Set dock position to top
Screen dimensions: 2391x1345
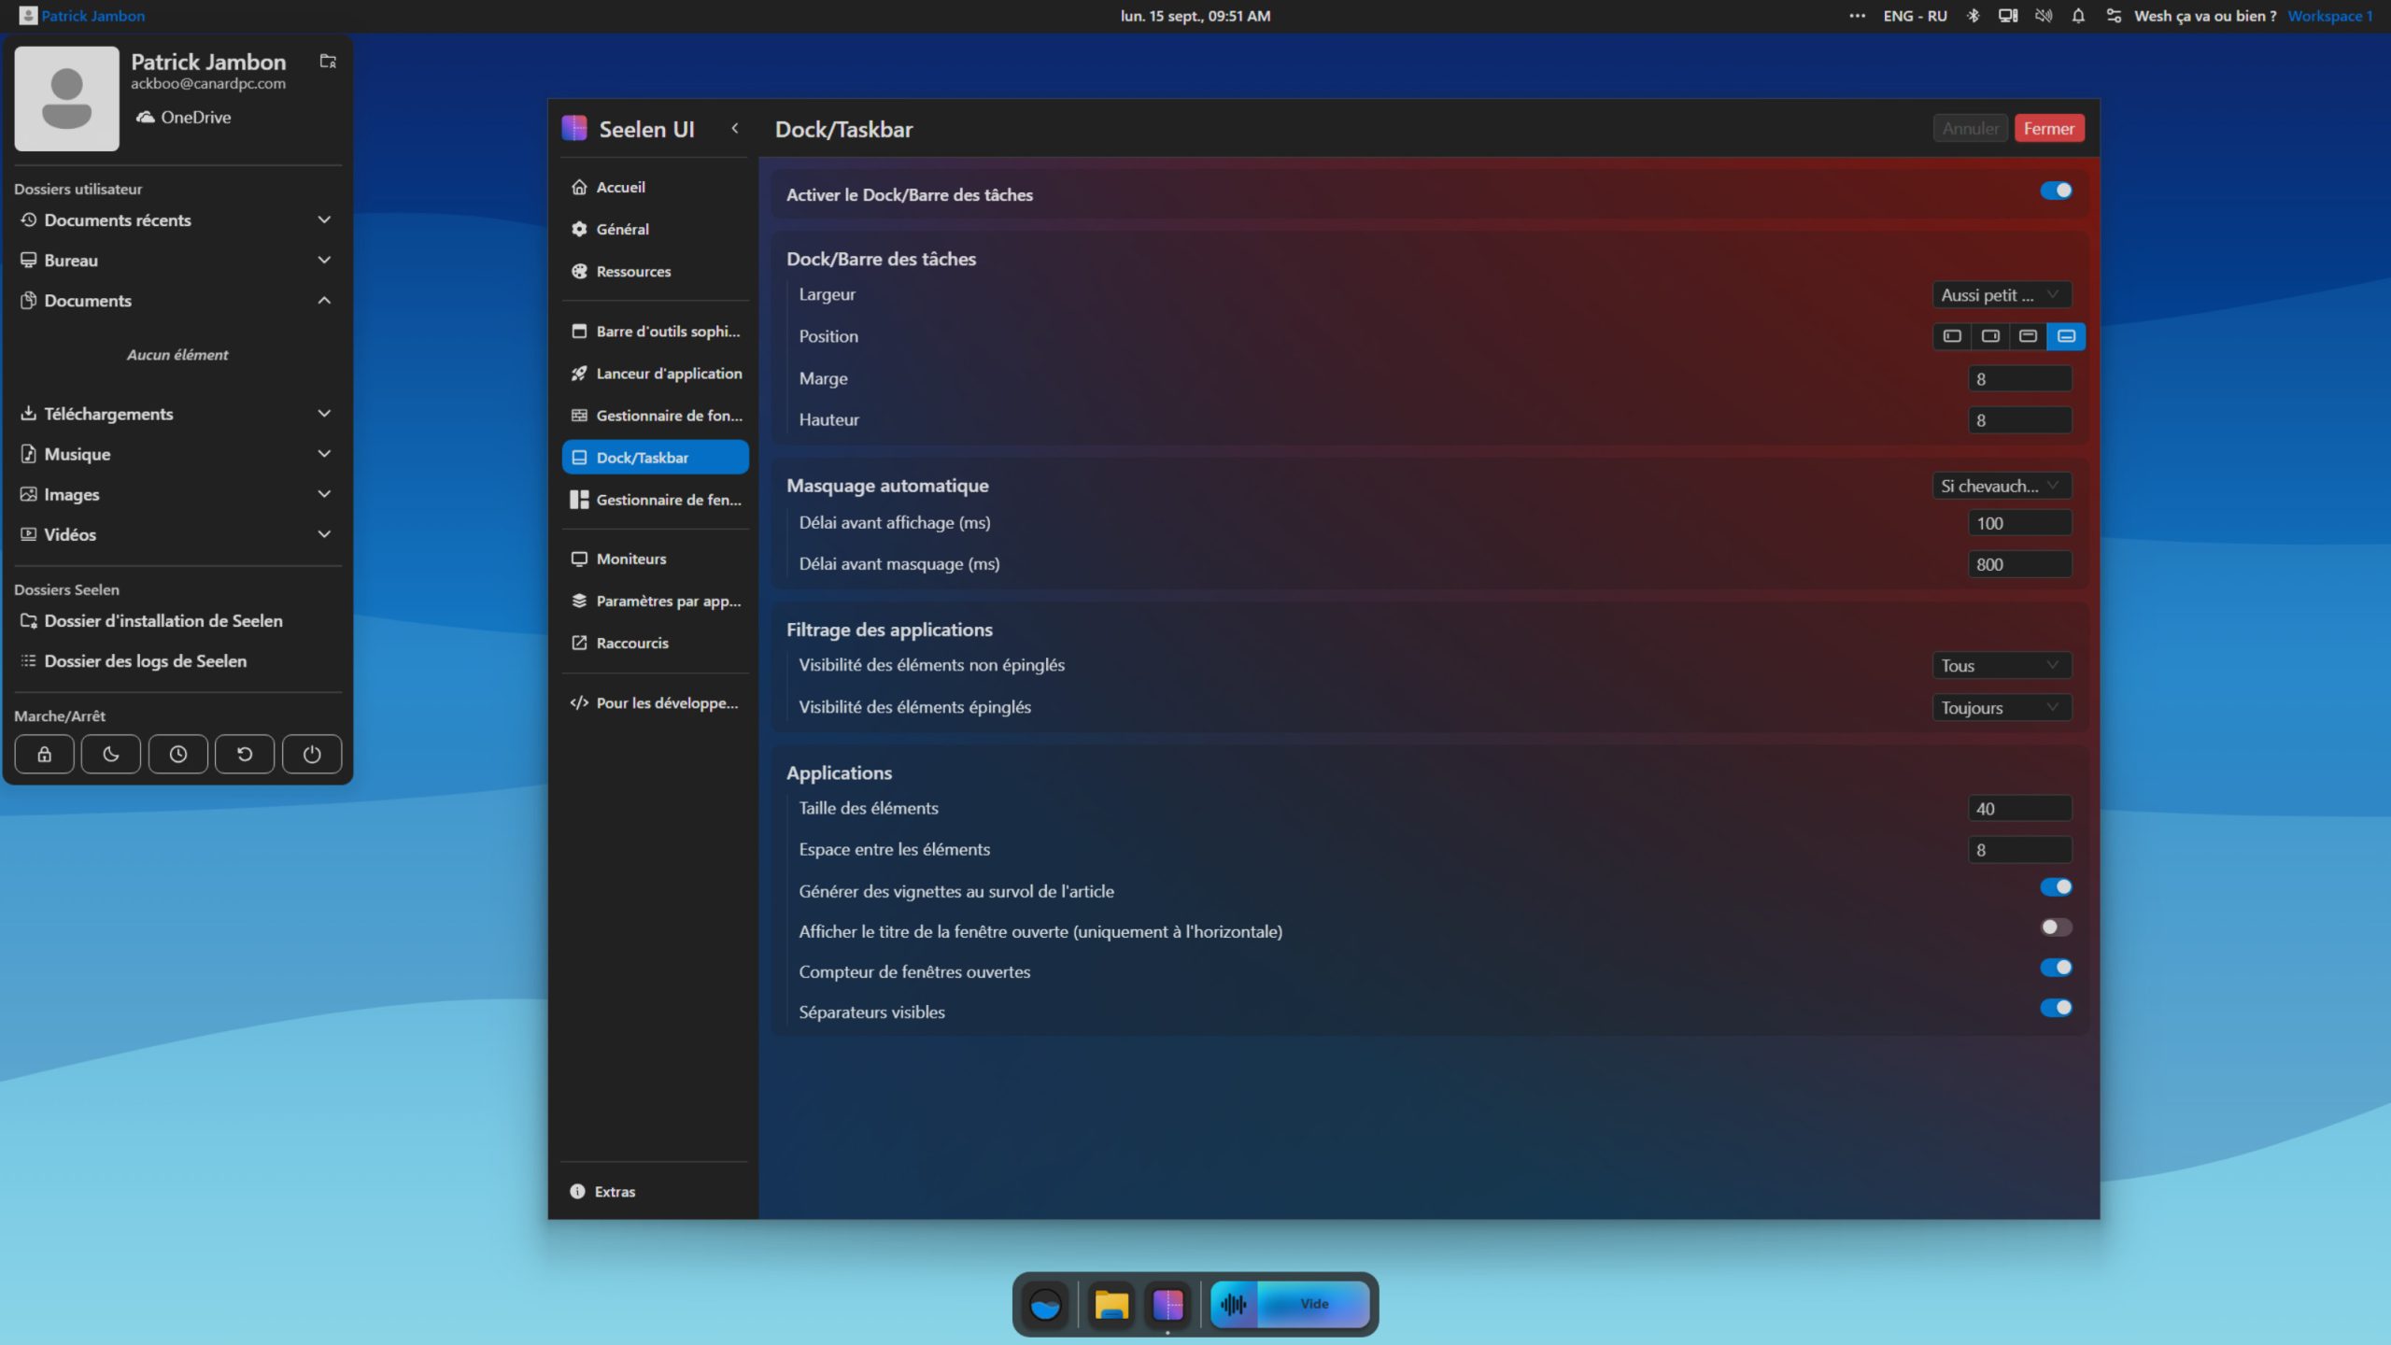click(2028, 336)
